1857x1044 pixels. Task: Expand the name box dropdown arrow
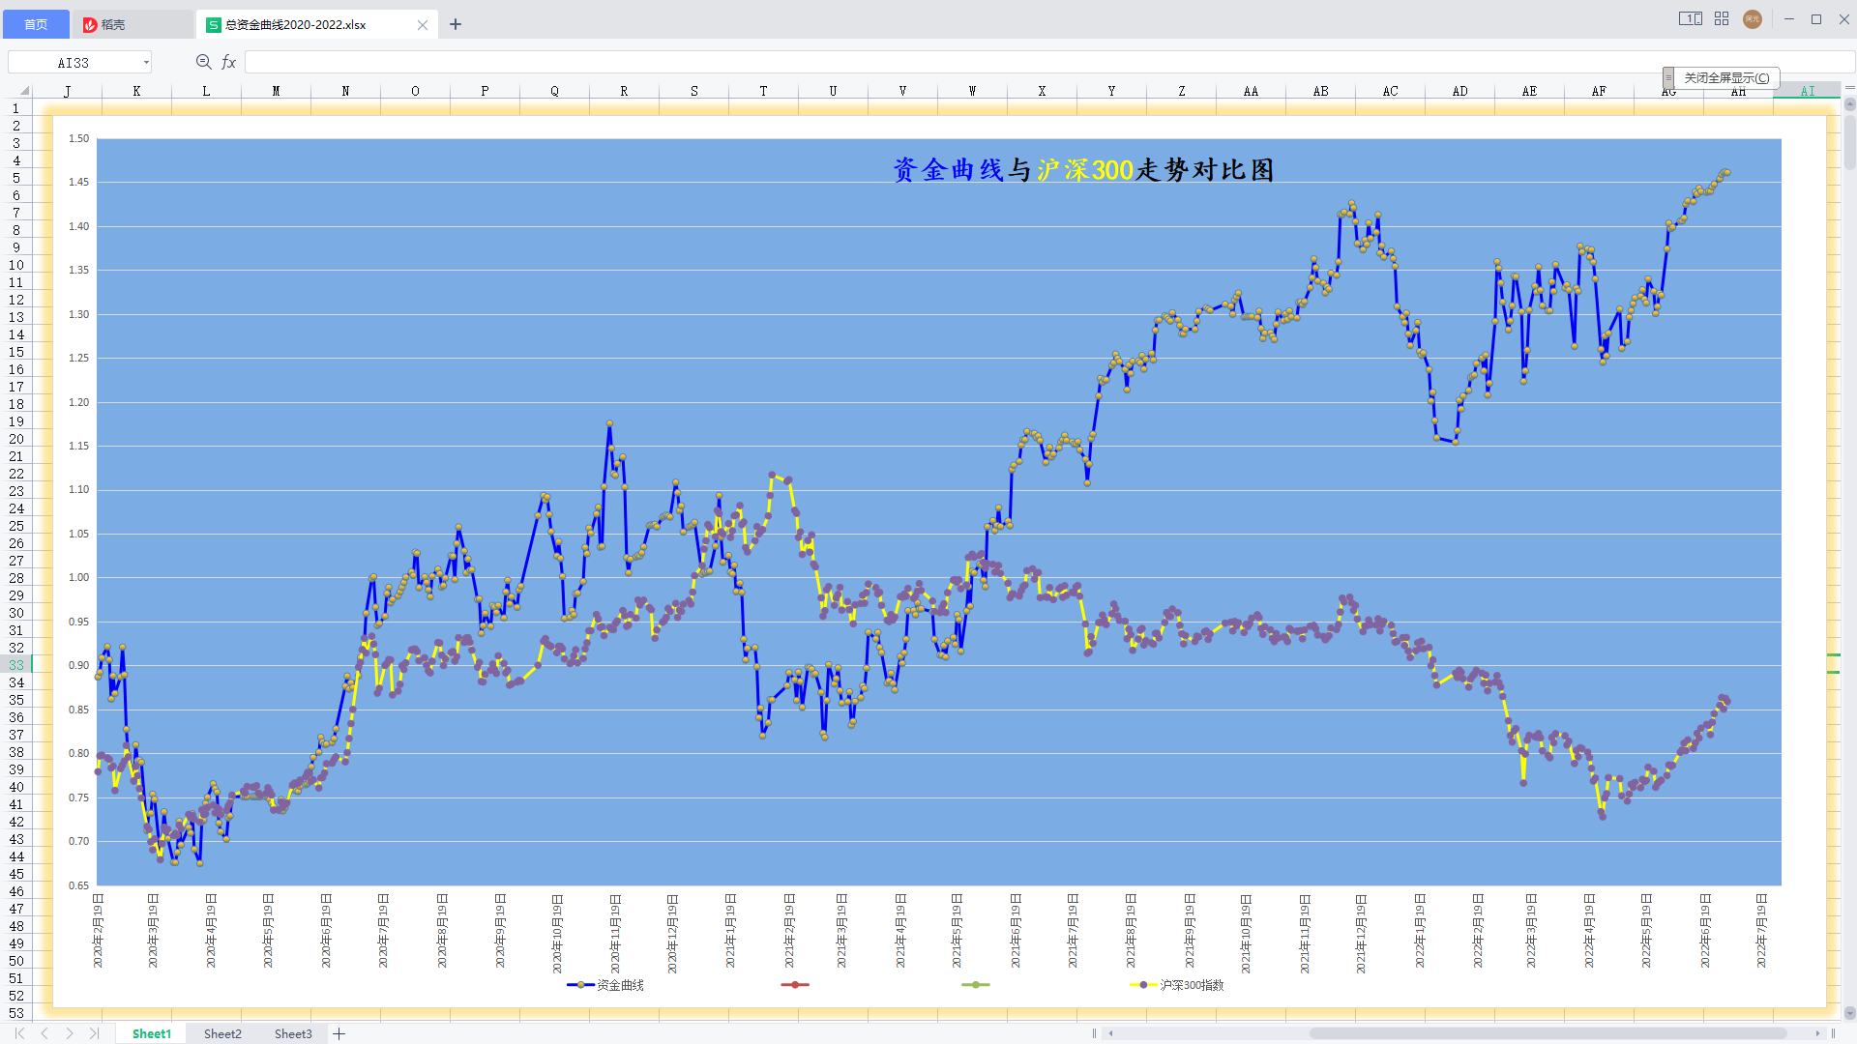tap(146, 63)
